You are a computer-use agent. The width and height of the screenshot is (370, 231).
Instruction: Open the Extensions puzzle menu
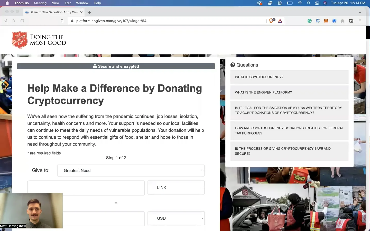[x=343, y=21]
